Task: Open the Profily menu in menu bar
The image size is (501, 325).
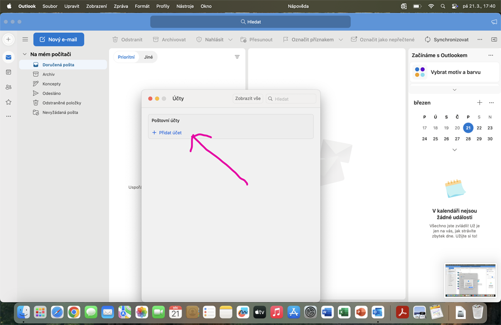Action: click(x=163, y=6)
